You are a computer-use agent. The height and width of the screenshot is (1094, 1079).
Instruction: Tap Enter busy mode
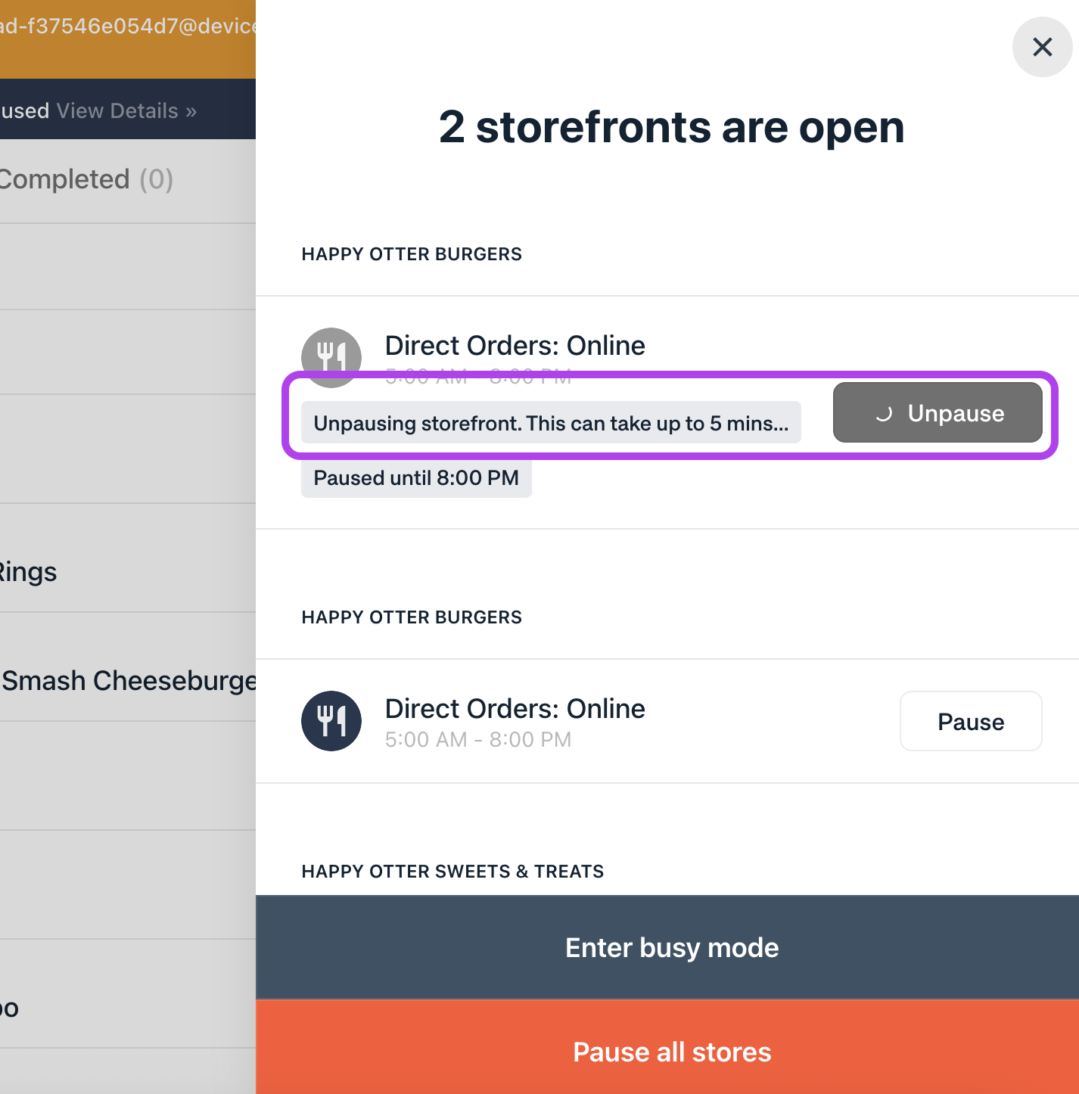pos(671,947)
